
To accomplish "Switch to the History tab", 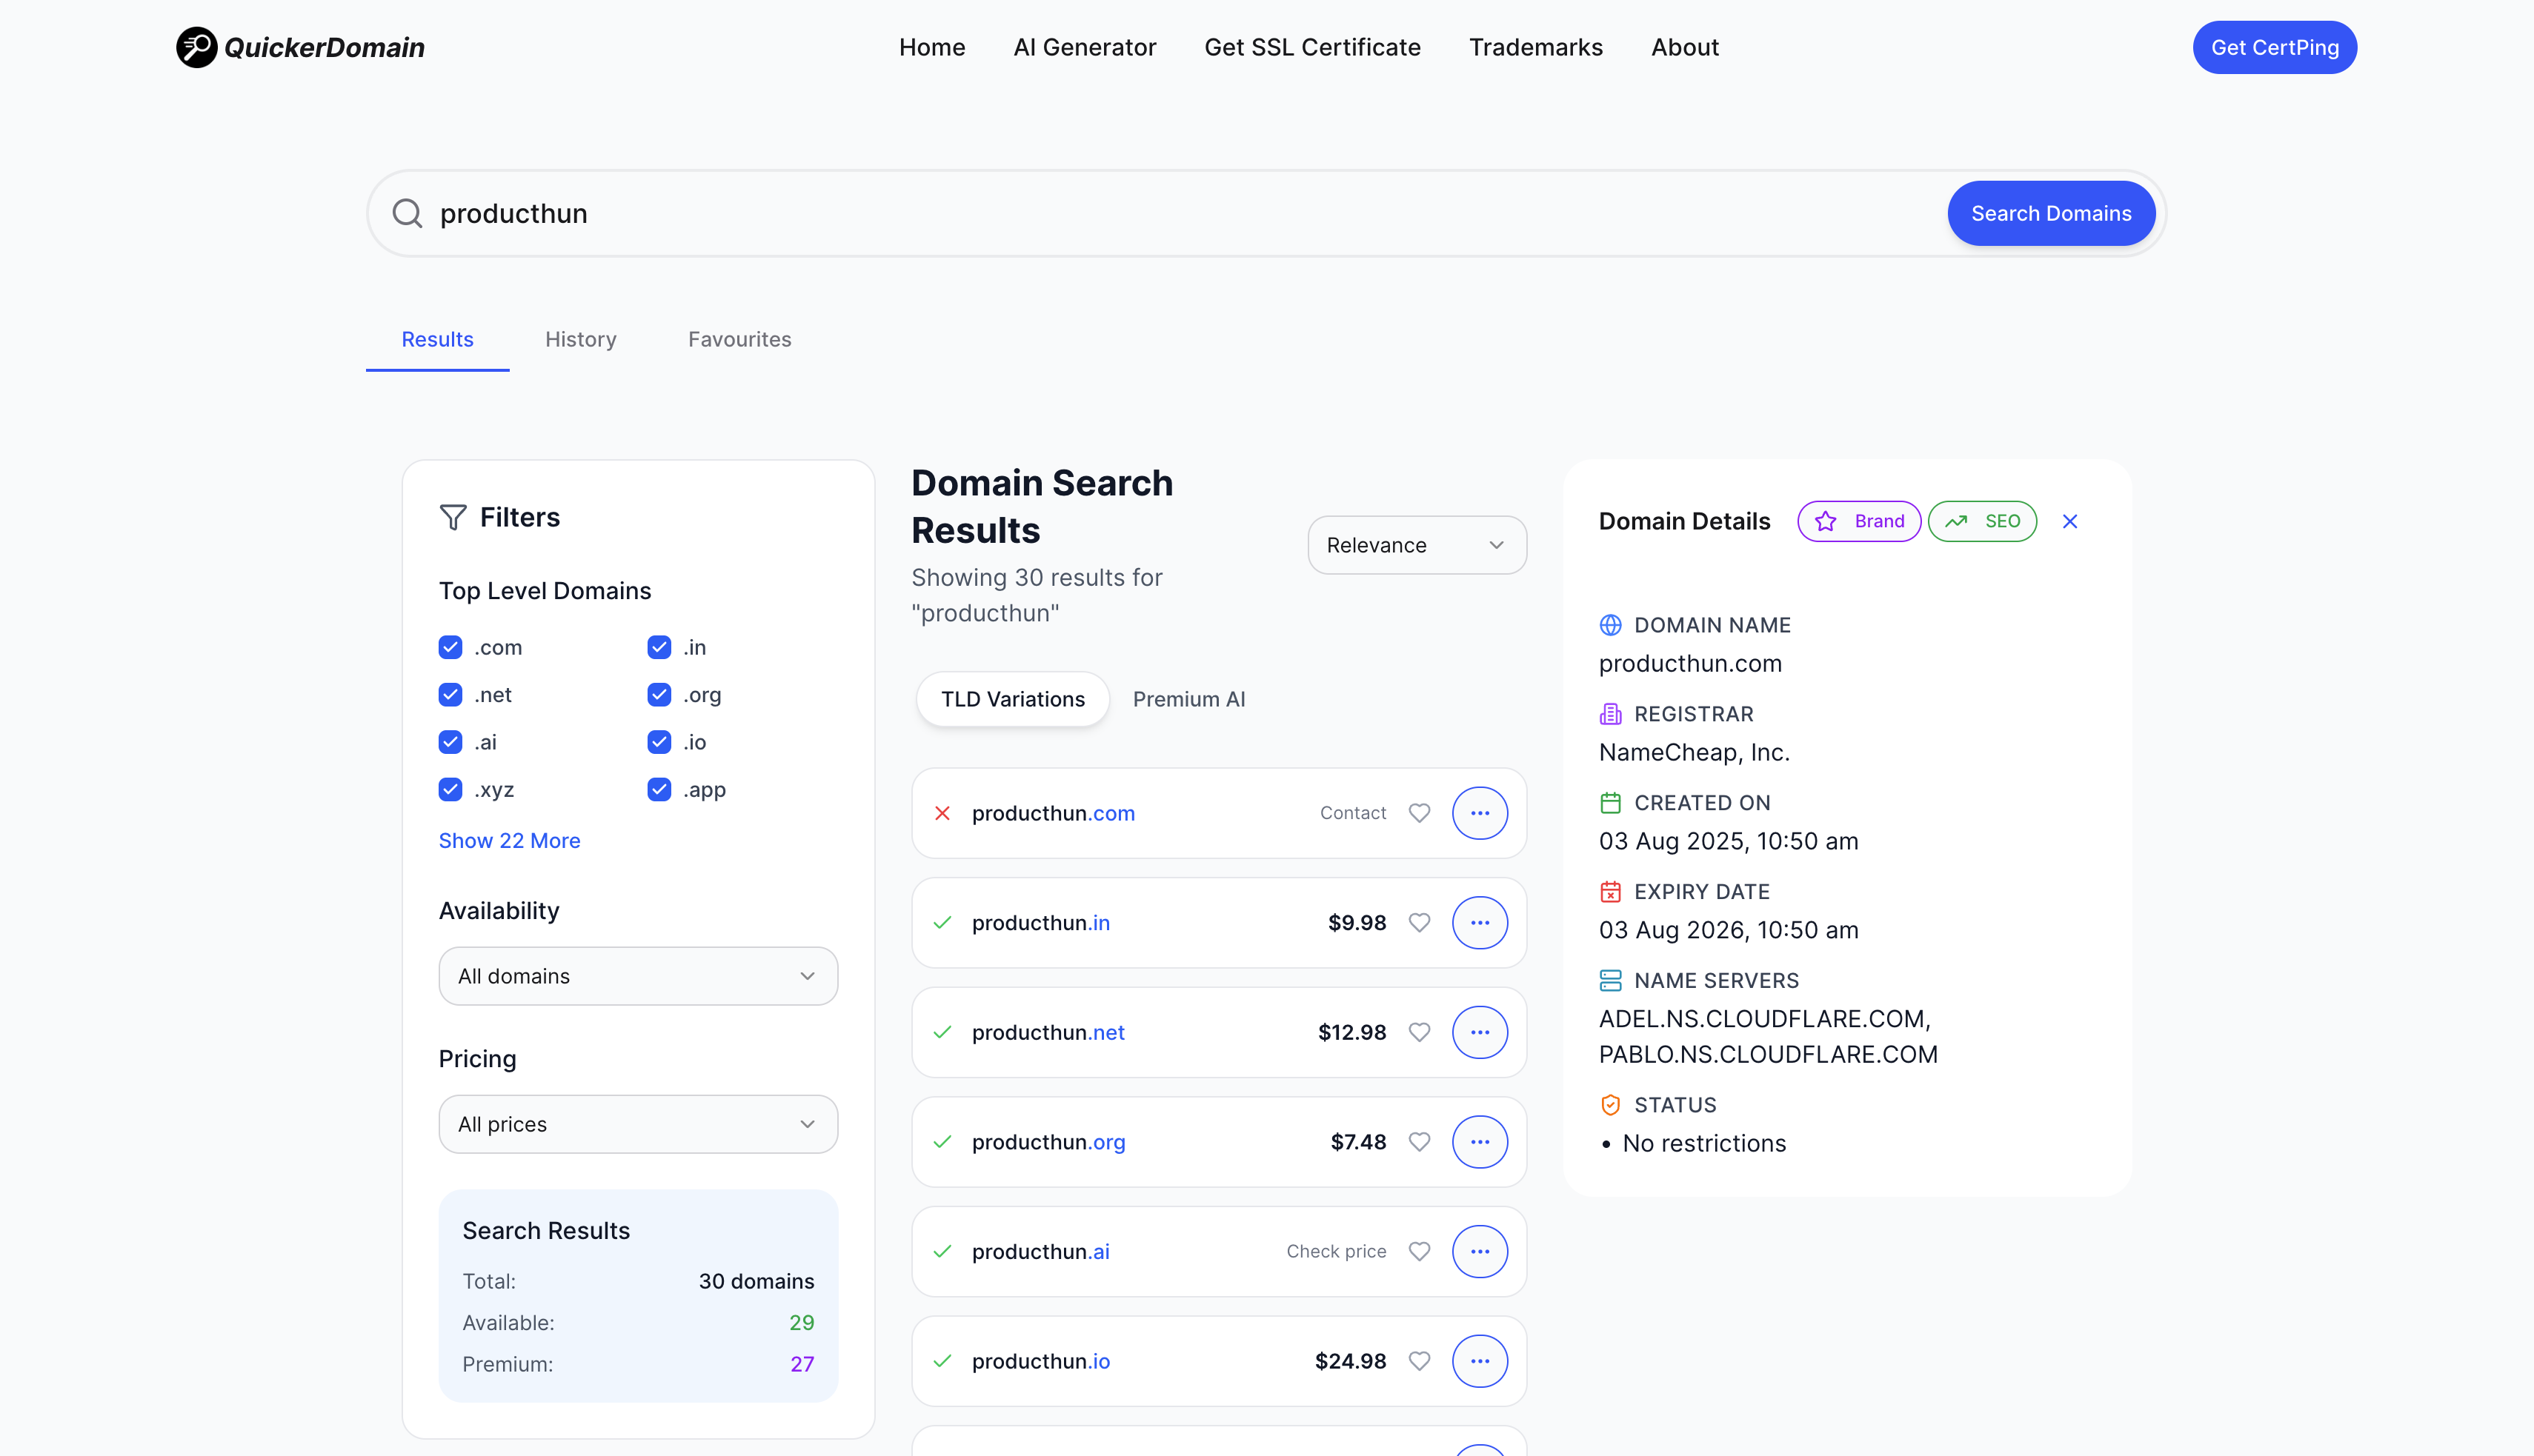I will (x=580, y=339).
